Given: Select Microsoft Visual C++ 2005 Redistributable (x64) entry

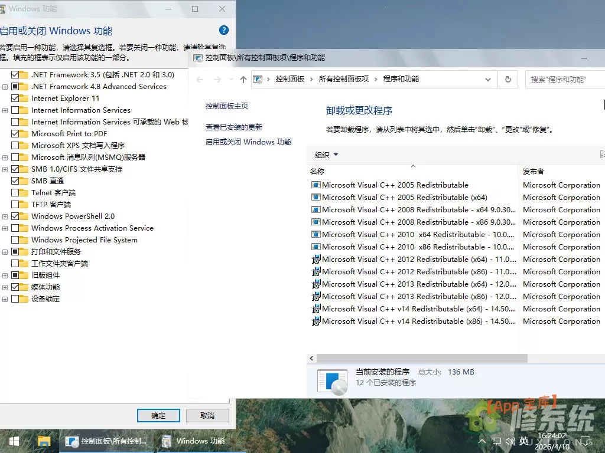Looking at the screenshot, I should click(x=405, y=198).
